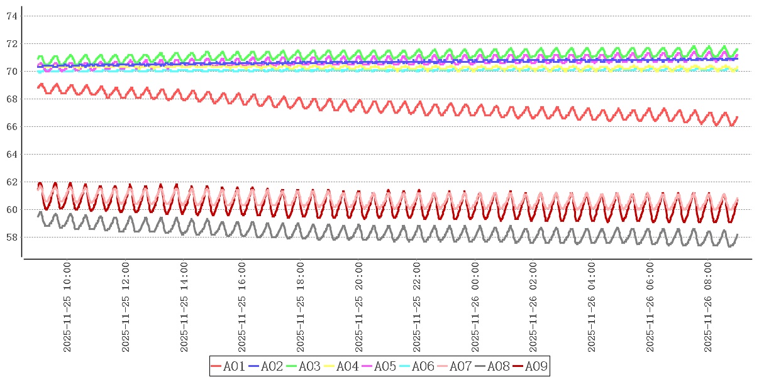Click the 74 value on y-axis
Viewport: 759px width, 377px height.
click(11, 16)
